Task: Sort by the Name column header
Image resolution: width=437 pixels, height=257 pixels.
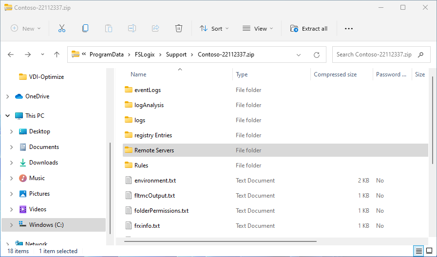Action: click(x=138, y=74)
